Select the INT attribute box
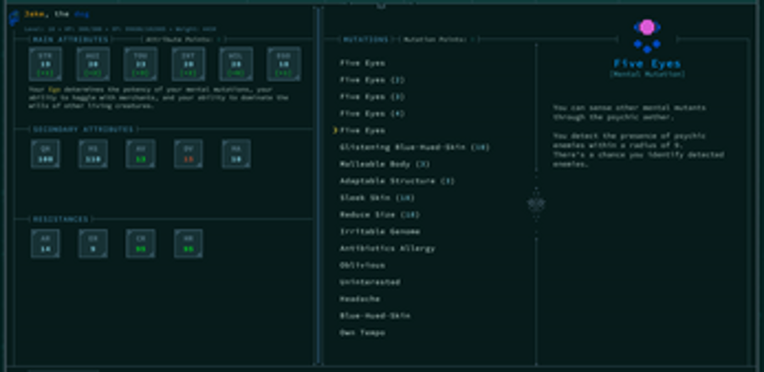 click(x=188, y=64)
